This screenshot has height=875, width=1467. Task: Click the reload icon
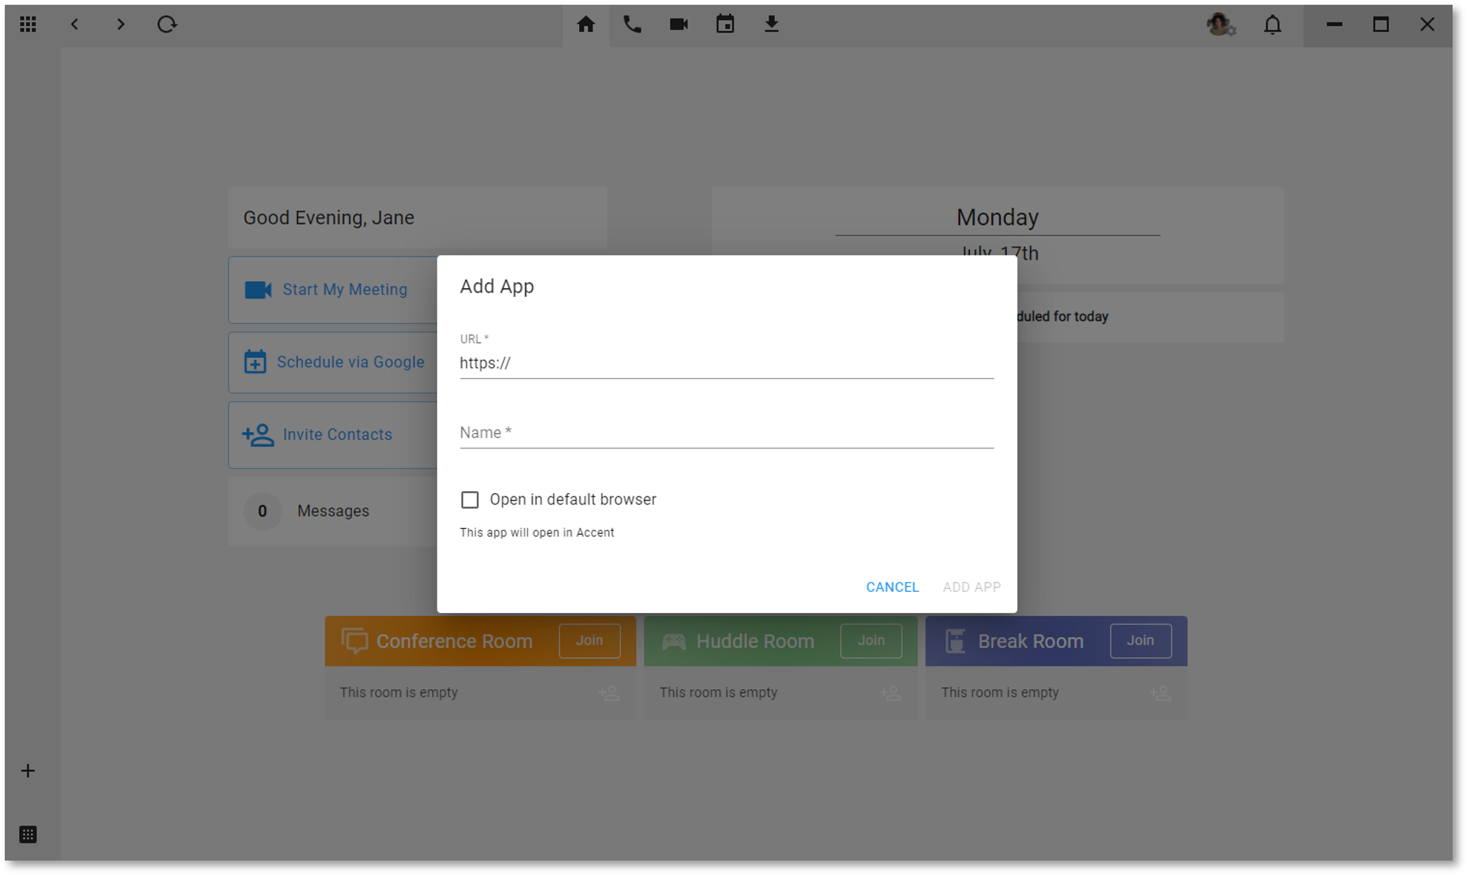[167, 25]
